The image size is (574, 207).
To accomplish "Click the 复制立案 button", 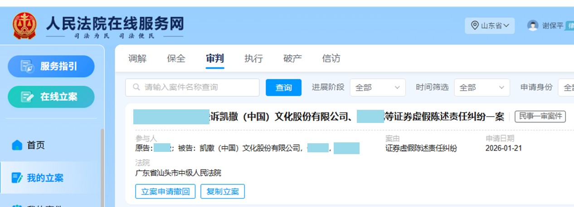I will pos(223,191).
